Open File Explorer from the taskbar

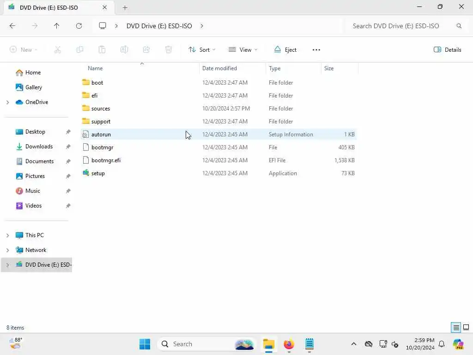point(268,344)
